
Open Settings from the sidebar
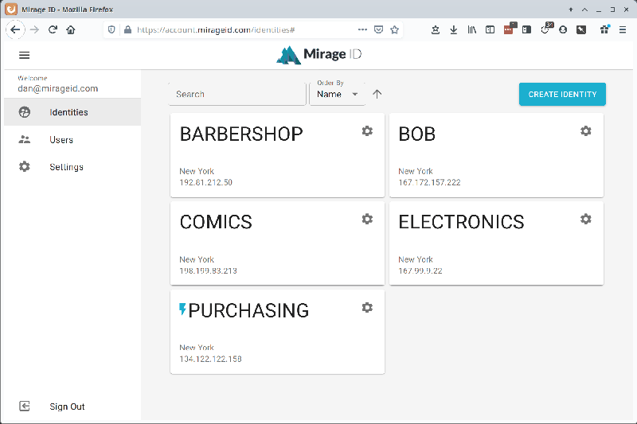point(72,167)
